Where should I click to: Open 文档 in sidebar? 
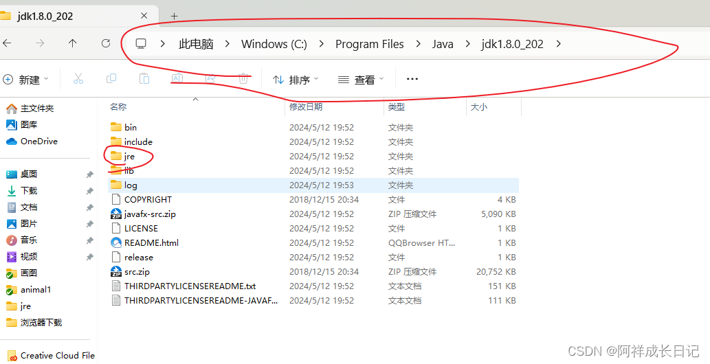pyautogui.click(x=22, y=207)
